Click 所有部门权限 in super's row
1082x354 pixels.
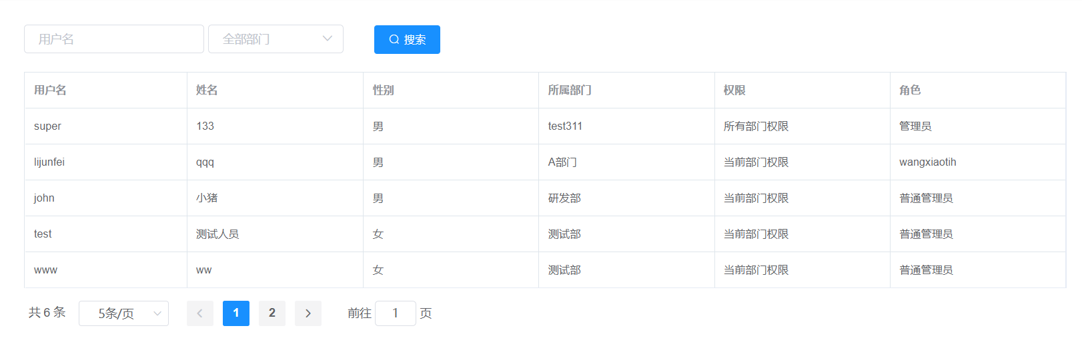[x=756, y=126]
